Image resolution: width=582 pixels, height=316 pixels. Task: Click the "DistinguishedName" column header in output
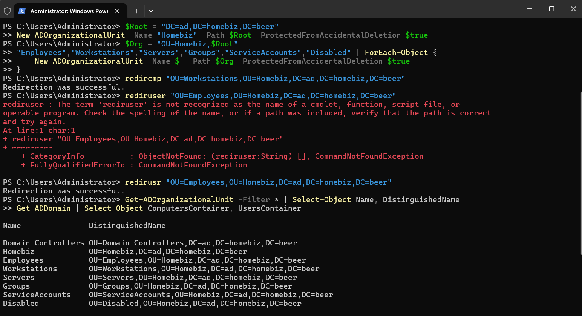click(x=127, y=225)
